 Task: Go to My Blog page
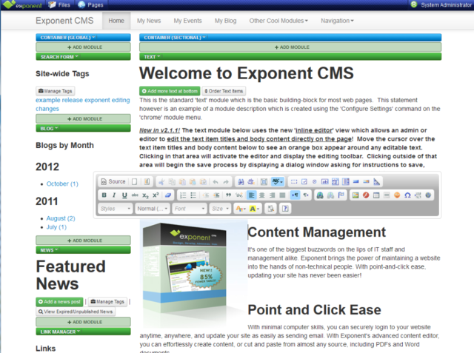click(225, 21)
